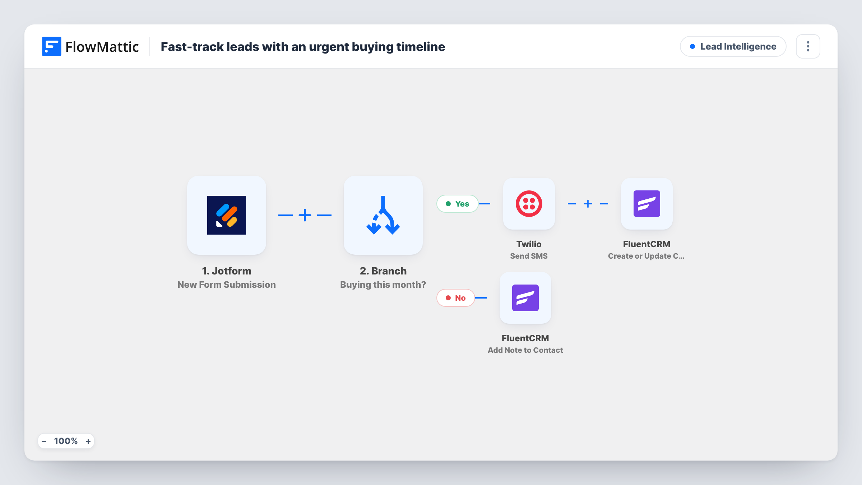Screen dimensions: 862x485
Task: Click the workflow title text
Action: 303,47
